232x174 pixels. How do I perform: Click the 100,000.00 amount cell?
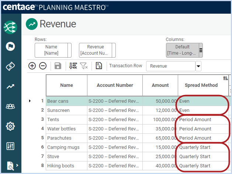(x=160, y=120)
